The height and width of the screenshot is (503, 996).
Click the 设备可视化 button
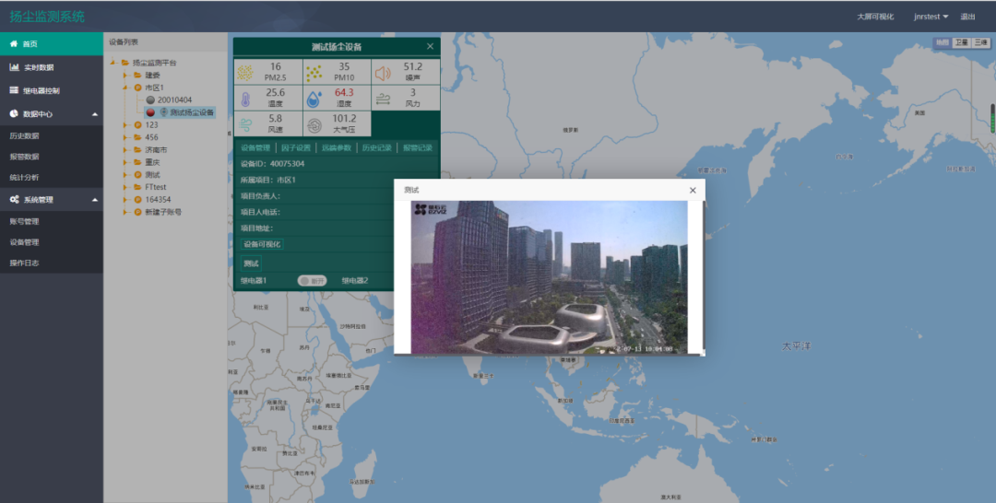[x=262, y=244]
